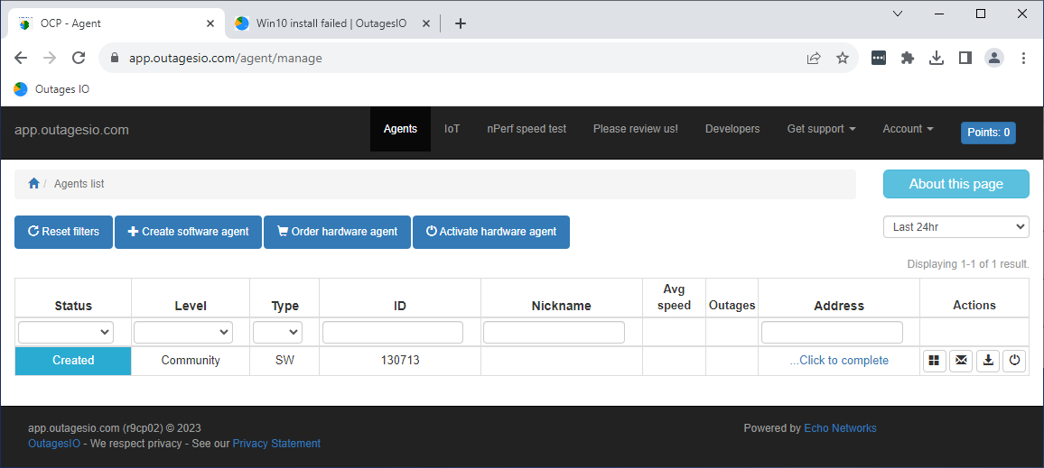Open the nPerf speed test nav item

pos(527,129)
